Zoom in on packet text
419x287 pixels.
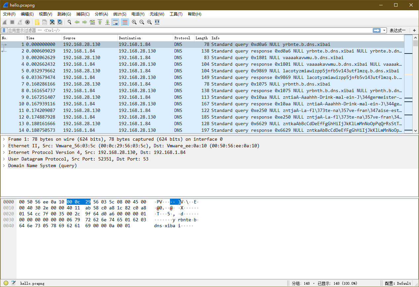point(134,22)
